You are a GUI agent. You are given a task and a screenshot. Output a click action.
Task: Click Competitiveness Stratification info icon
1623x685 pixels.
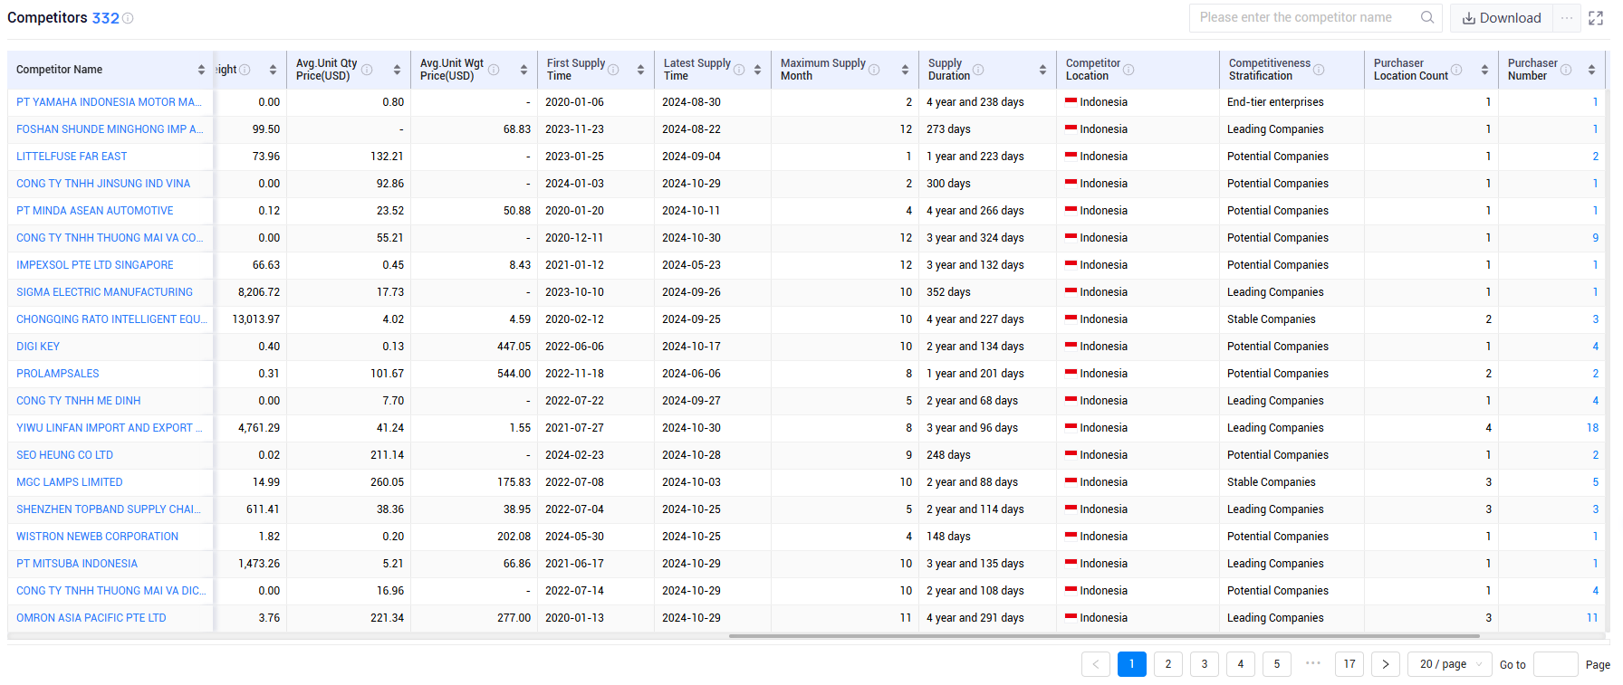(x=1319, y=70)
